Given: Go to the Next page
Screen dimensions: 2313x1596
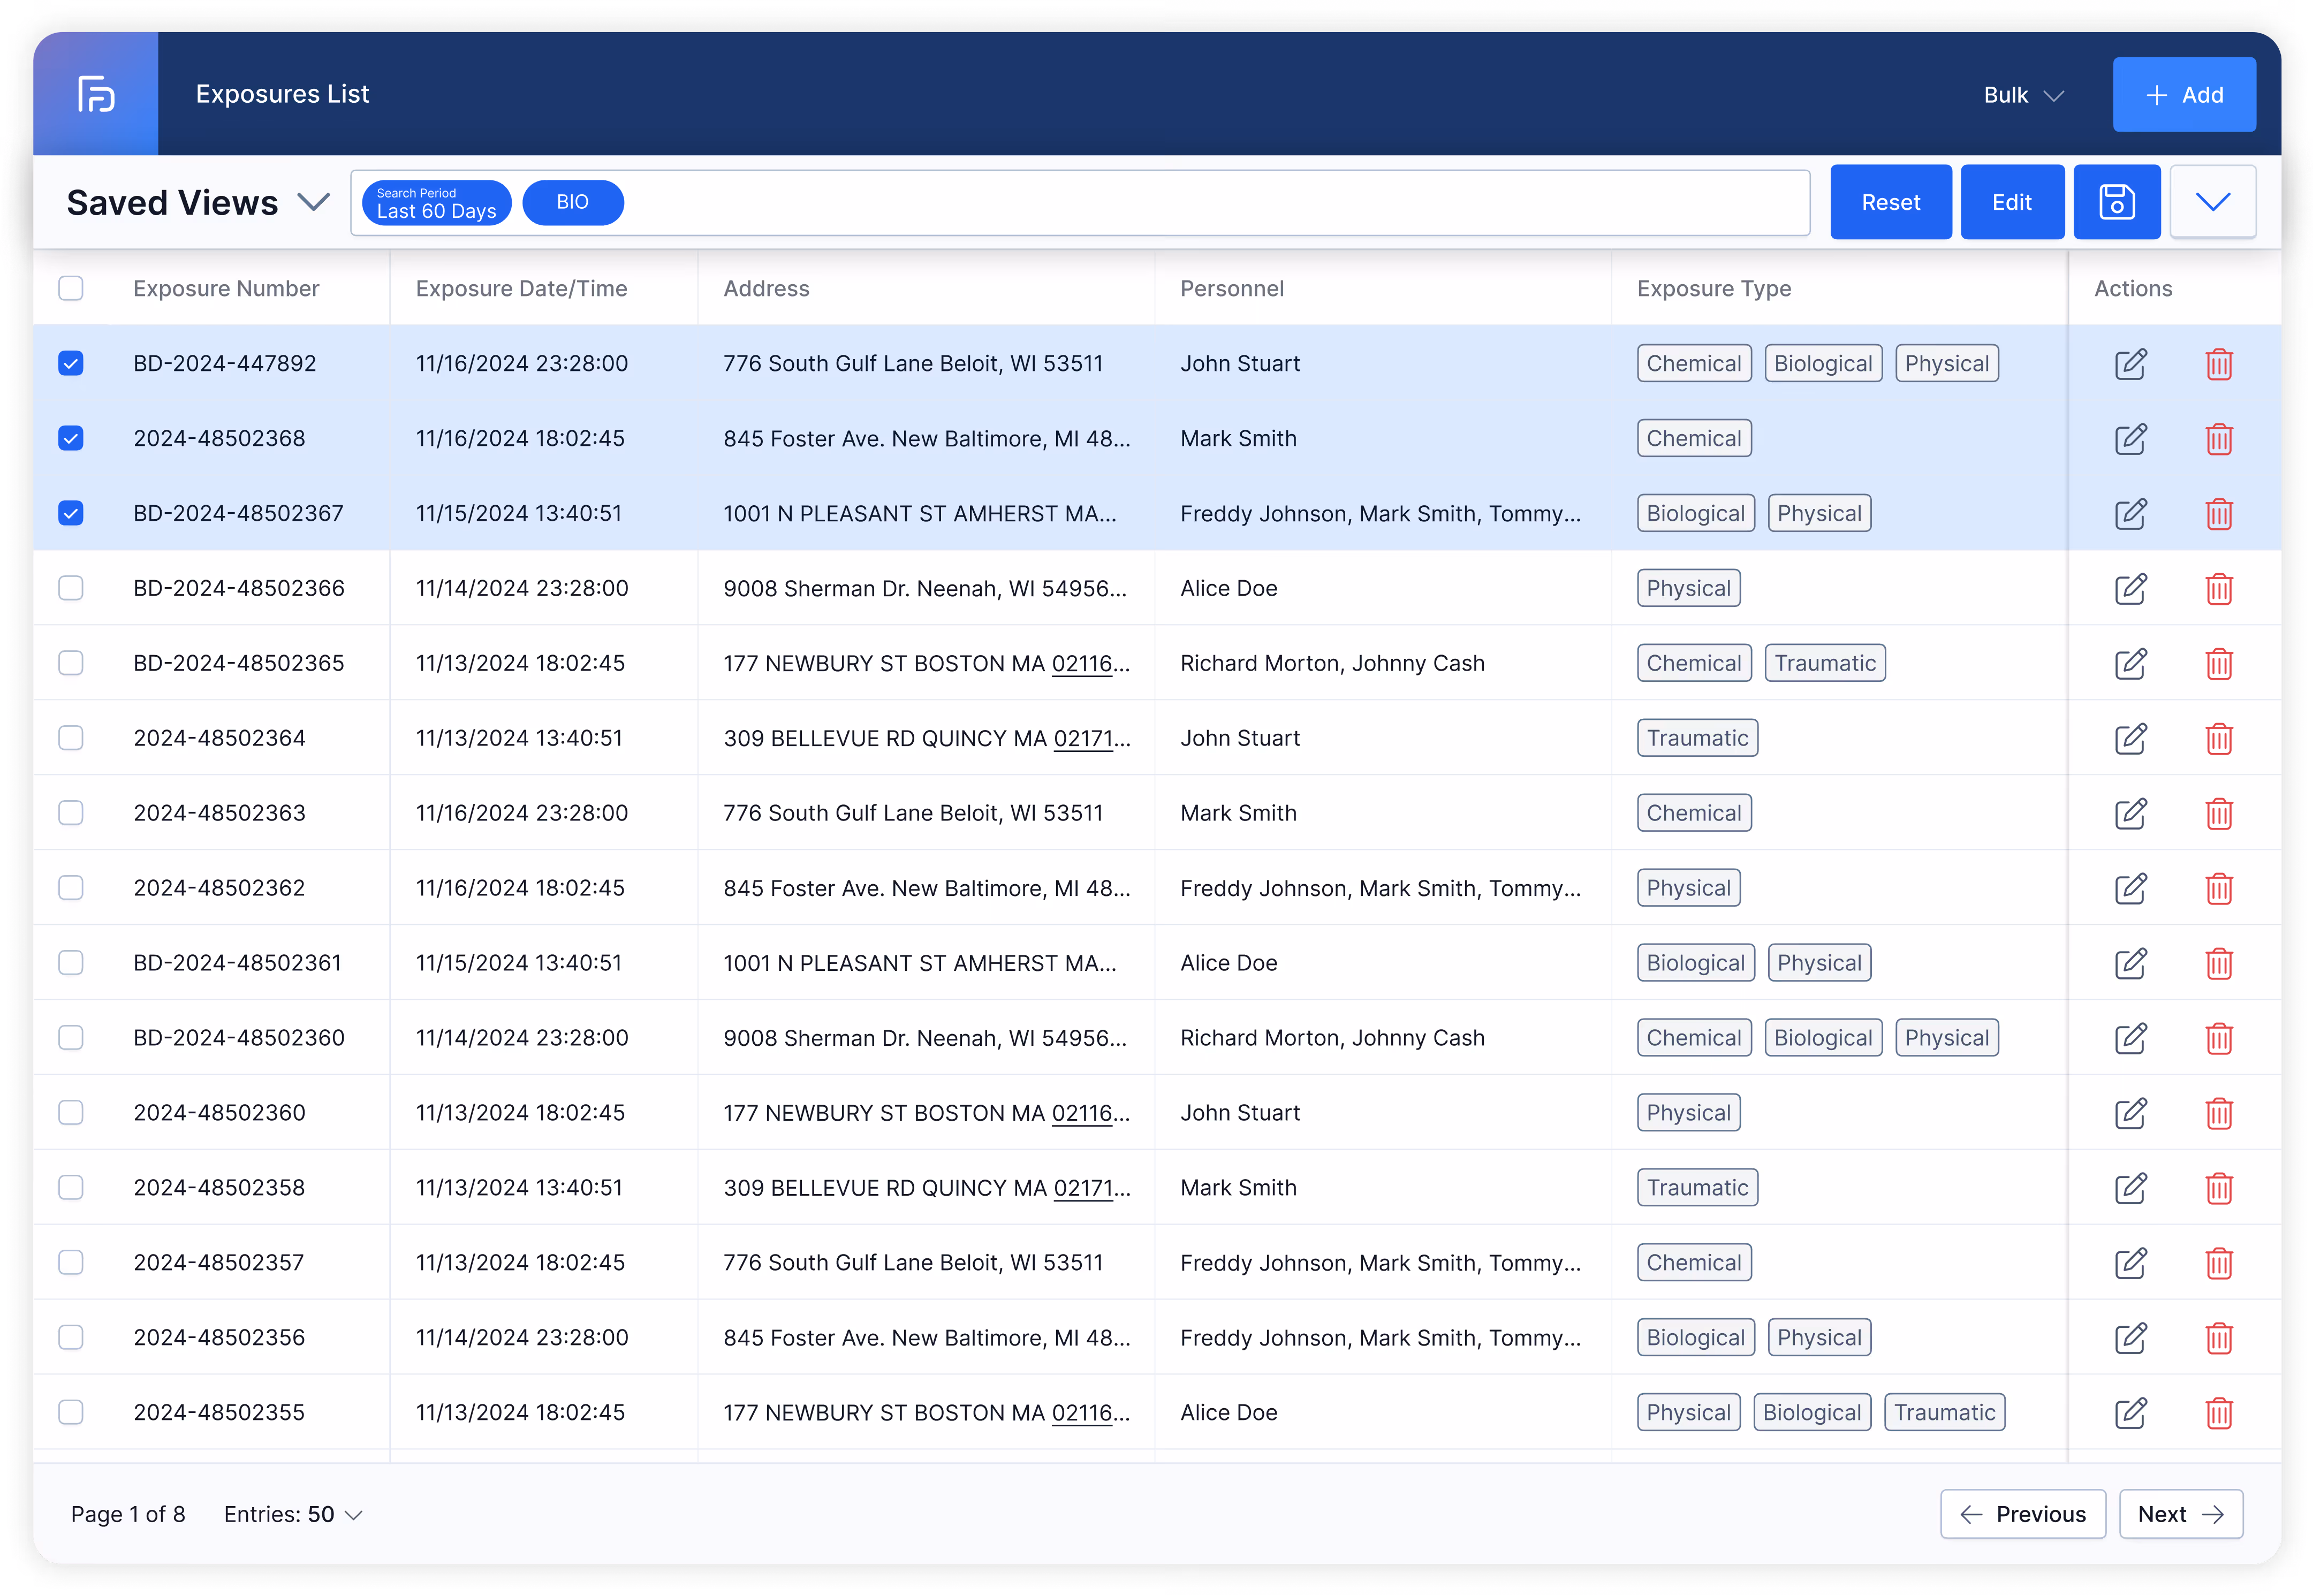Looking at the screenshot, I should pos(2180,1514).
